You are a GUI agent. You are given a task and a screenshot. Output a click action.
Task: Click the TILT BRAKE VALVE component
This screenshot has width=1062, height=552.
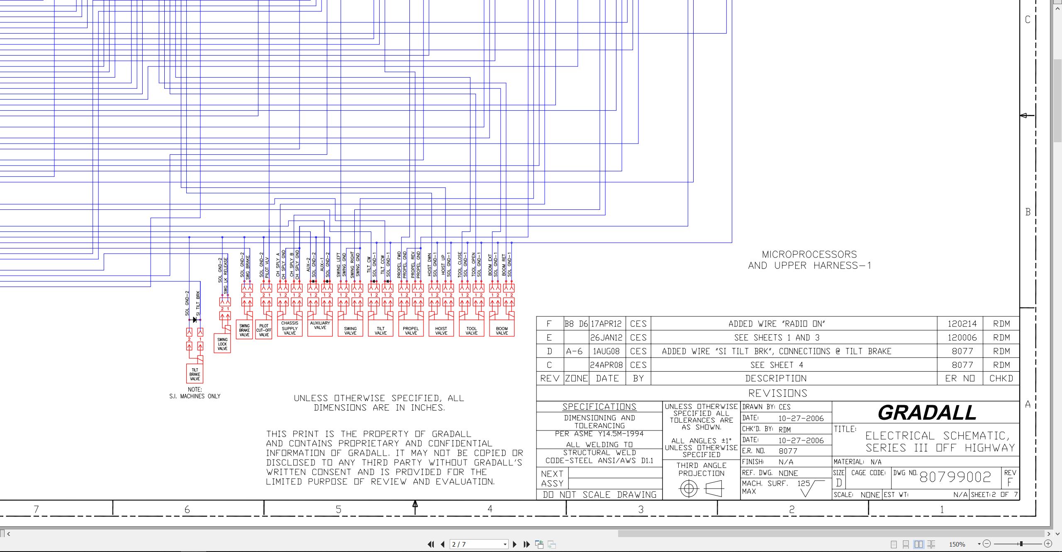click(x=195, y=374)
